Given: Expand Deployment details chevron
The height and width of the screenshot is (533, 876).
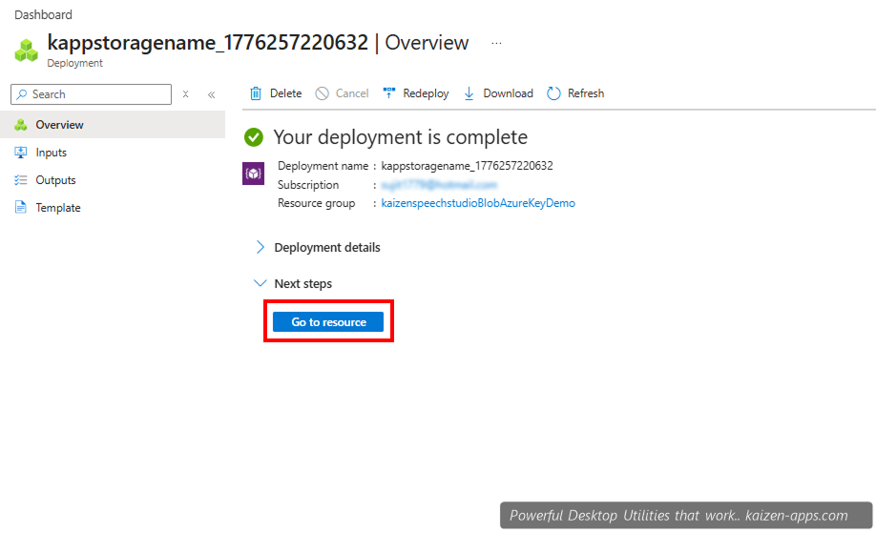Looking at the screenshot, I should (260, 247).
